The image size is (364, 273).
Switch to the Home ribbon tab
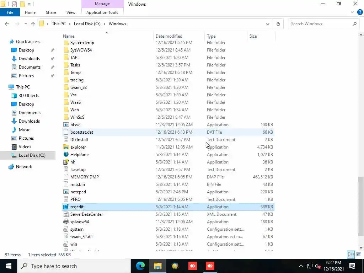[30, 12]
